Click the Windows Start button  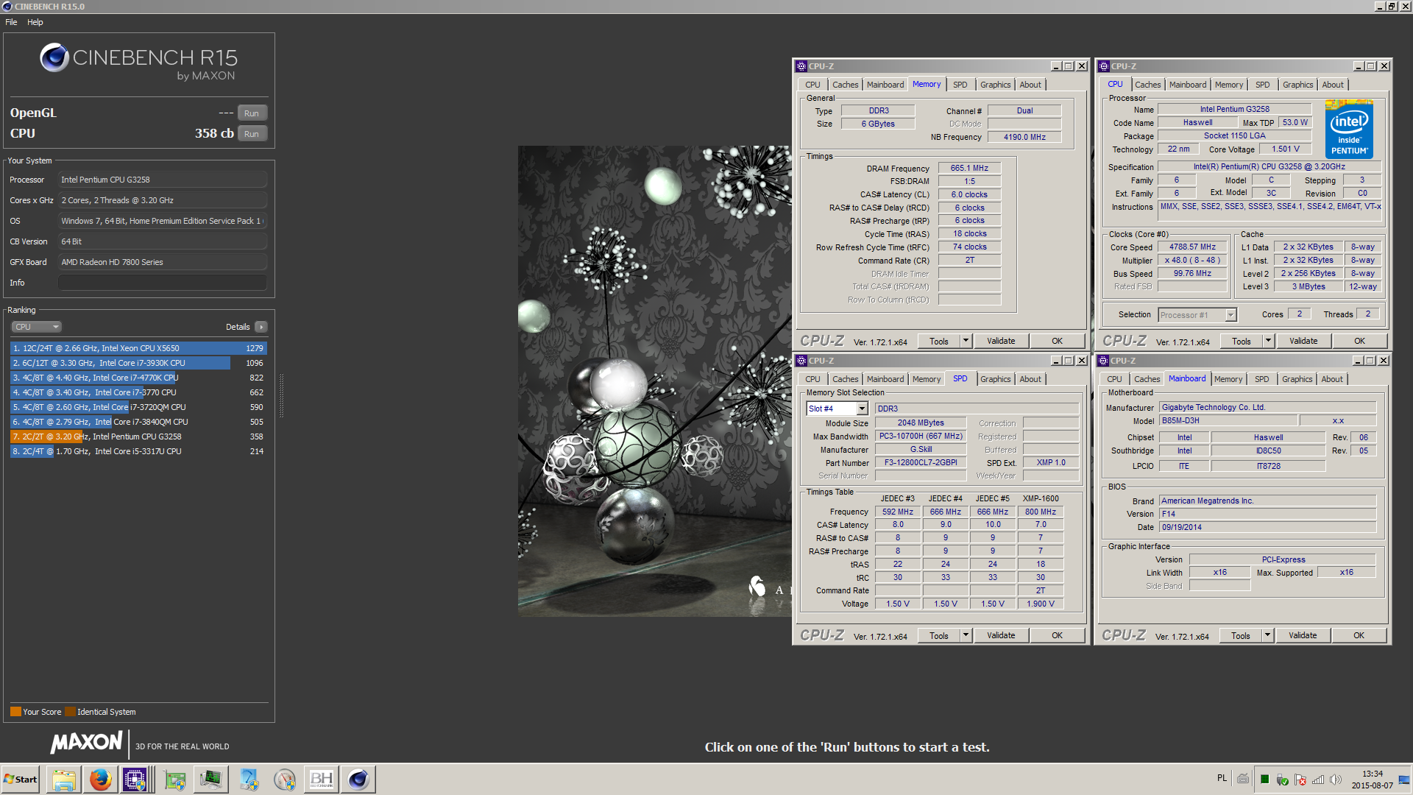[21, 780]
